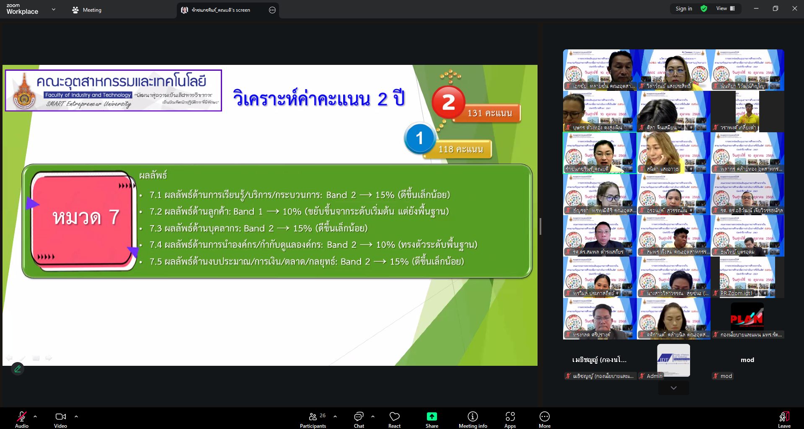804x429 pixels.
Task: Open the Chat panel
Action: [x=359, y=420]
